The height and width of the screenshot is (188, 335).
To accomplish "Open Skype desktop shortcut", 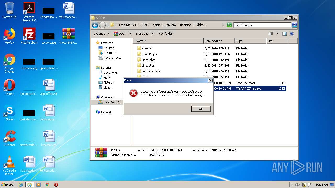I will tap(9, 113).
